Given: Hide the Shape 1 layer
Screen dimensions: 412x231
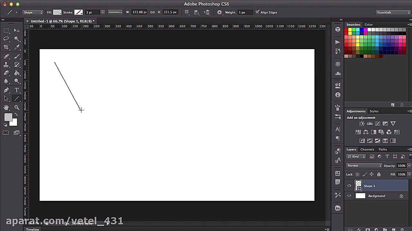Looking at the screenshot, I should pyautogui.click(x=349, y=186).
